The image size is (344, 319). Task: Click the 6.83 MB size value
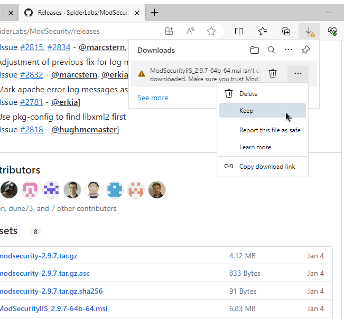pyautogui.click(x=242, y=308)
